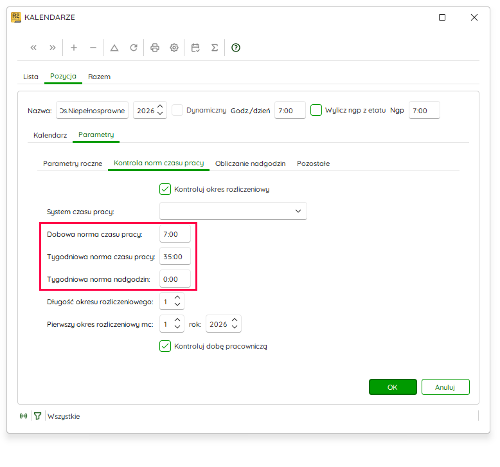The height and width of the screenshot is (467, 500).
Task: Maximize the KALENDARZE window
Action: pyautogui.click(x=442, y=17)
